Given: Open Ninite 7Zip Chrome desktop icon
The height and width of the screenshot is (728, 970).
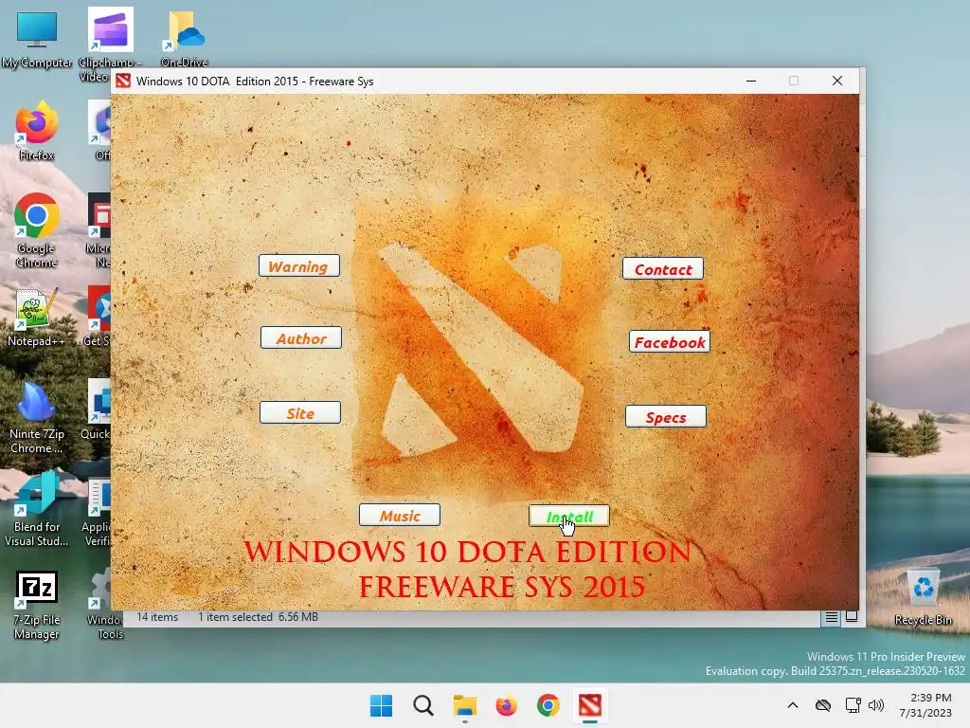Looking at the screenshot, I should pyautogui.click(x=37, y=417).
